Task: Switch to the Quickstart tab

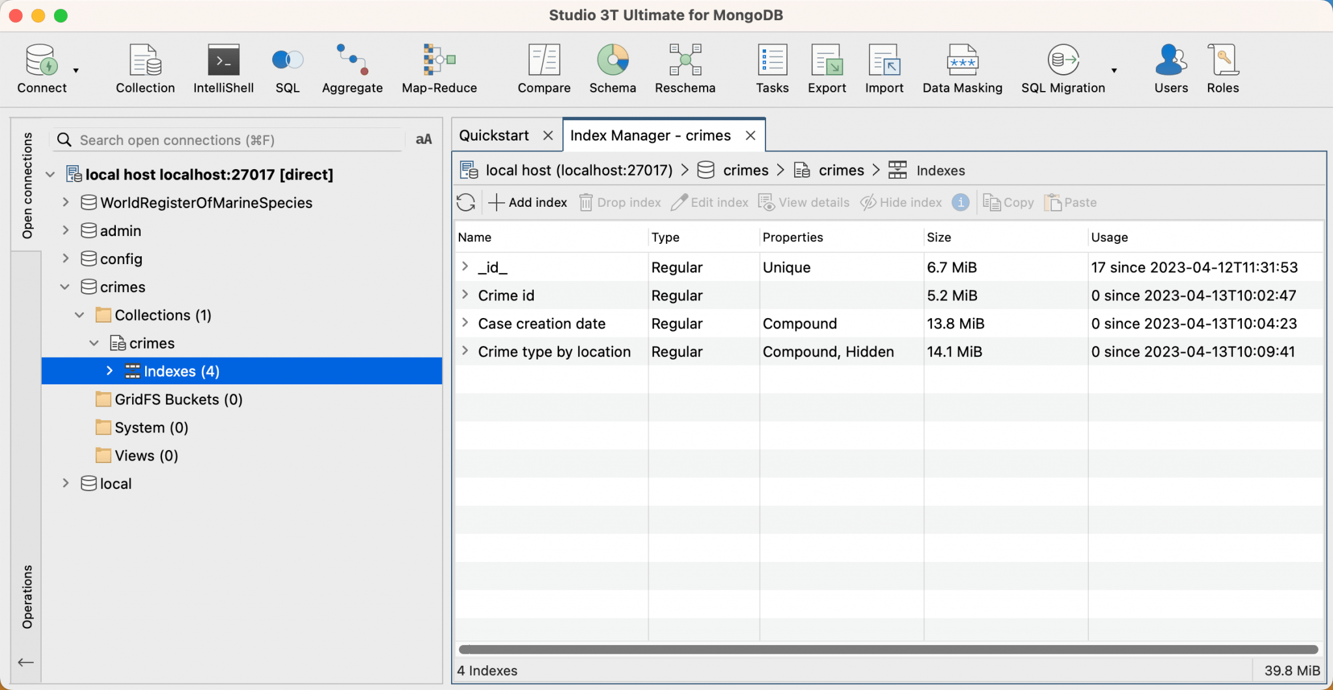Action: [x=494, y=135]
